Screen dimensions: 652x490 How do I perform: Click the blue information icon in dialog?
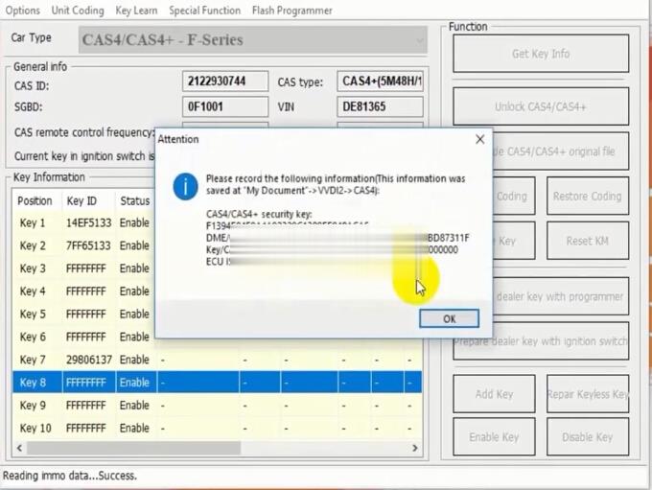[x=185, y=186]
